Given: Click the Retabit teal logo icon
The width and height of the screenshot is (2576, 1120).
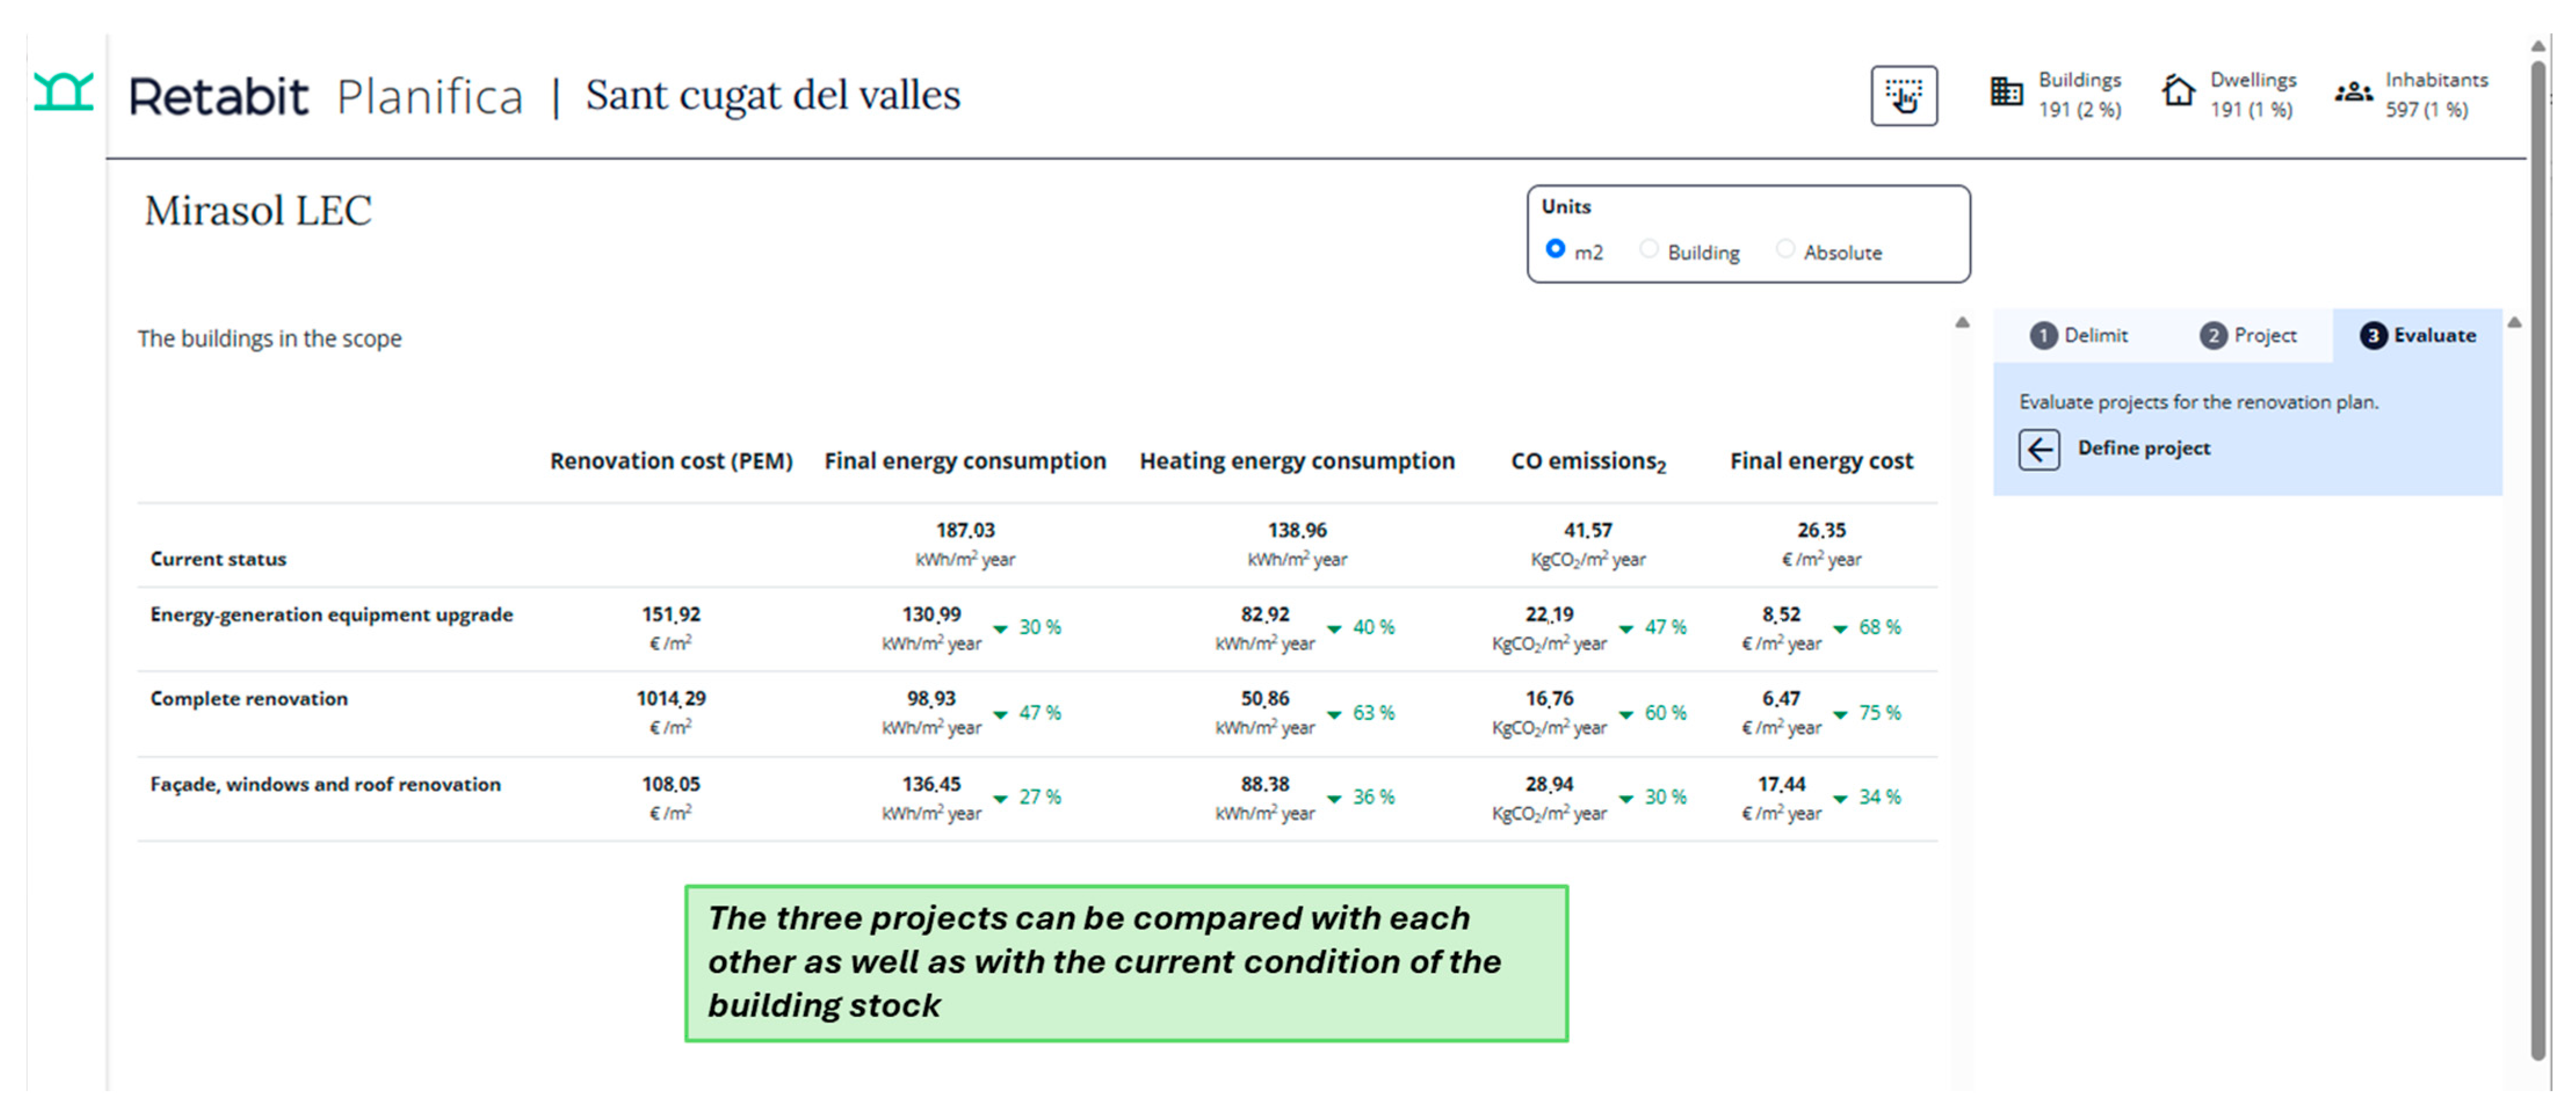Looking at the screenshot, I should (63, 92).
